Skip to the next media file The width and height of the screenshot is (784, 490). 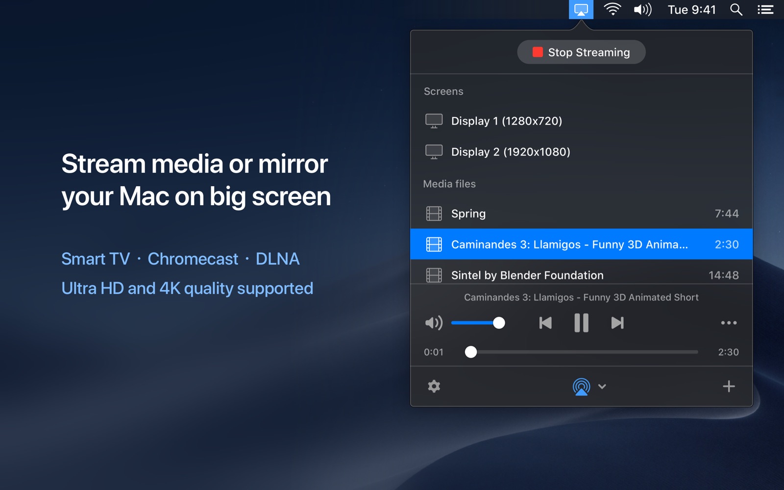(x=617, y=322)
